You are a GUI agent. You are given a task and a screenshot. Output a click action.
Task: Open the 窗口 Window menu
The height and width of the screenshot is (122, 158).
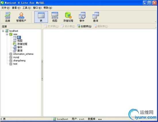(x=37, y=8)
